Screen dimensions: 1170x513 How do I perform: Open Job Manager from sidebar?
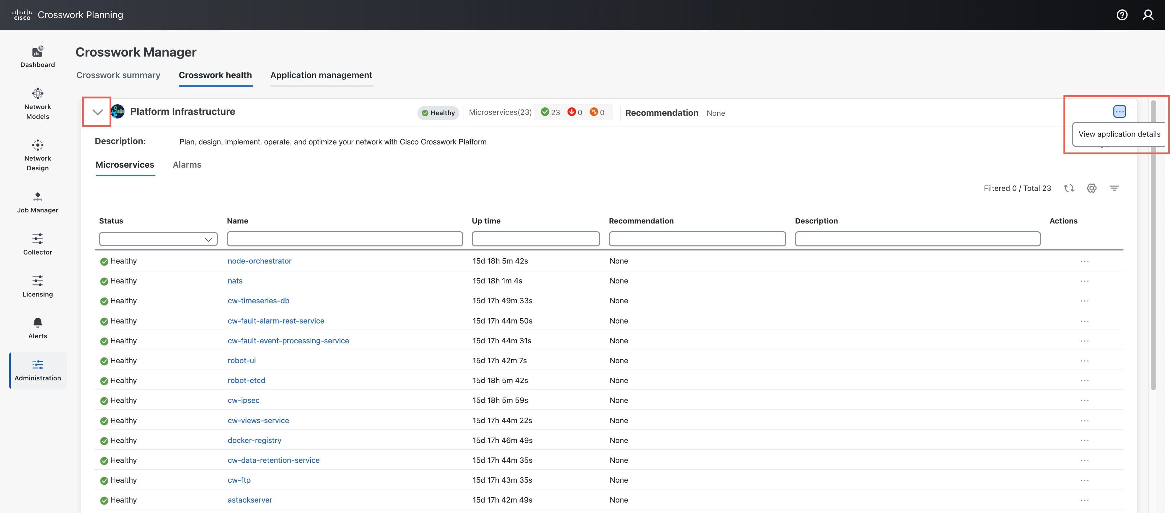[37, 202]
